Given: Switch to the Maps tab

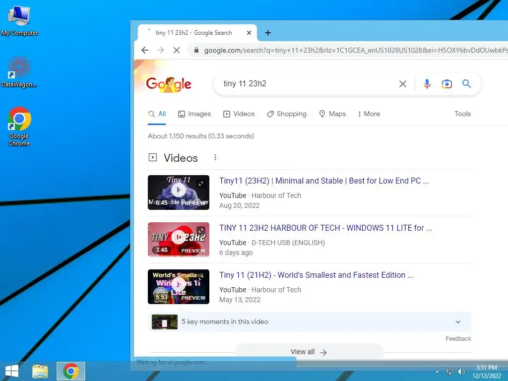Looking at the screenshot, I should (x=332, y=114).
